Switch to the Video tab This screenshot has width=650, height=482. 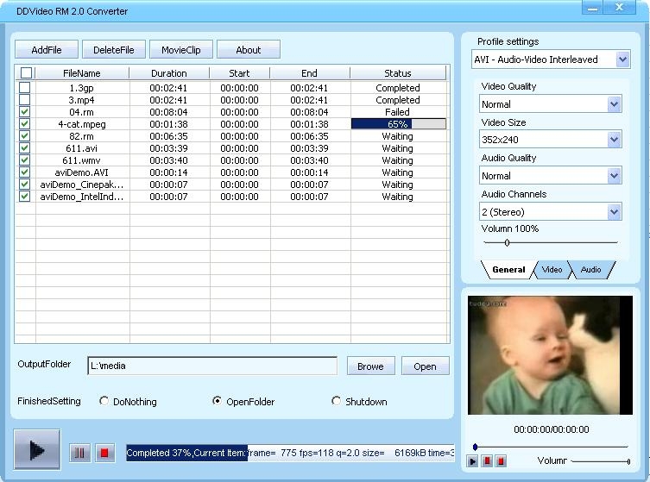pos(552,270)
